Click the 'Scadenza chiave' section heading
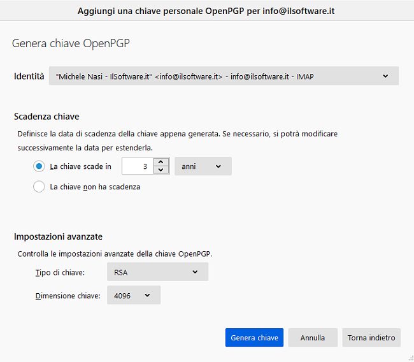Screen dimensions: 414x362 [46, 117]
